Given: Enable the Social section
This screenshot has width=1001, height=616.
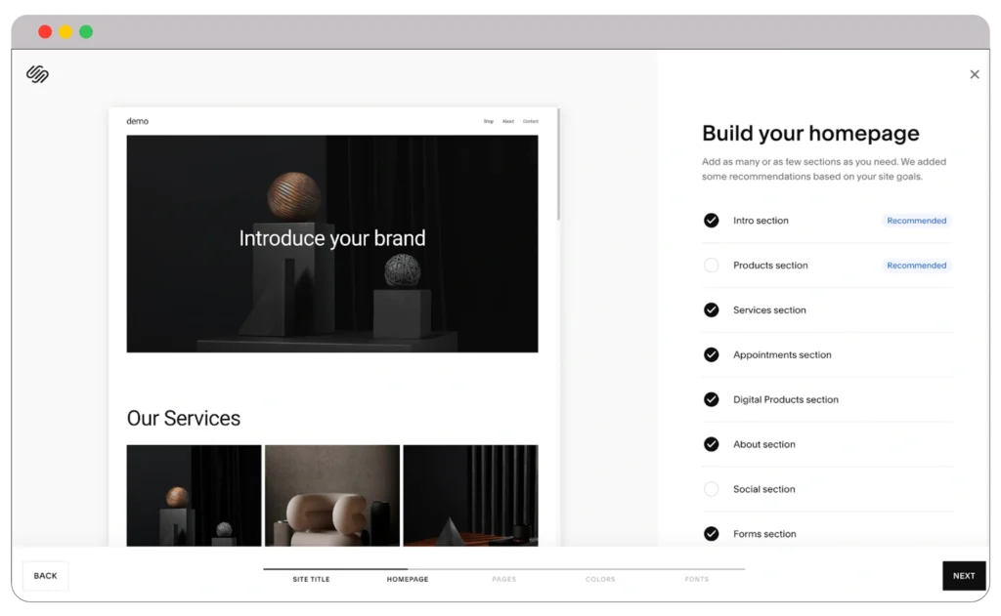Looking at the screenshot, I should [x=712, y=489].
